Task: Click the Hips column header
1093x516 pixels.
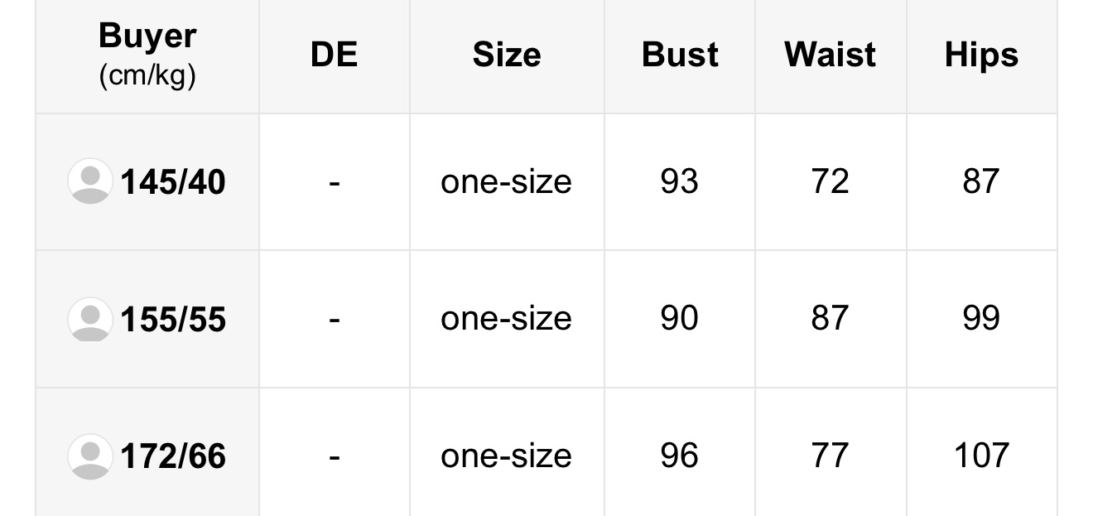Action: tap(981, 55)
